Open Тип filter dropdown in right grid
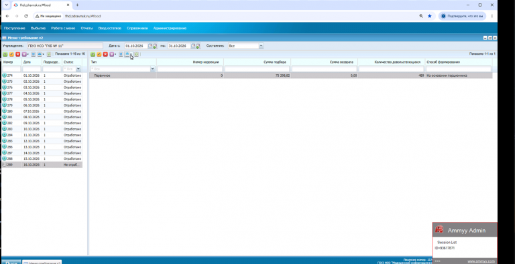The image size is (515, 264). (x=152, y=69)
